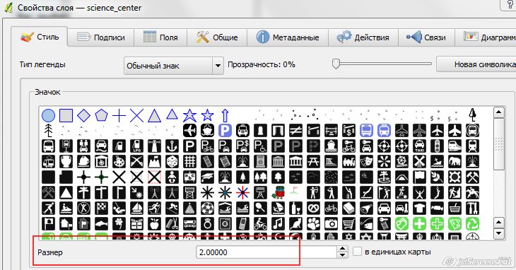The height and width of the screenshot is (270, 516).
Task: Pick the diamond ring symbol
Action: pos(207,224)
